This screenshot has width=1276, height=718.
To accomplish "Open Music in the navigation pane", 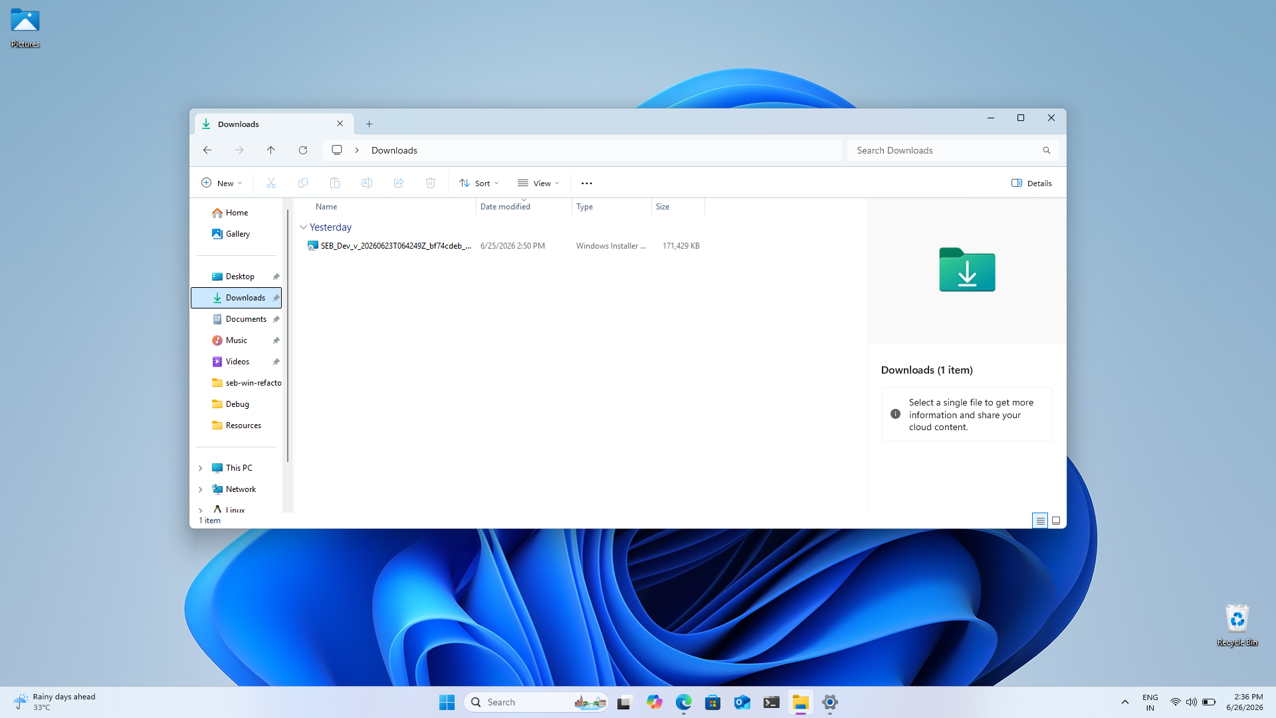I will [237, 340].
